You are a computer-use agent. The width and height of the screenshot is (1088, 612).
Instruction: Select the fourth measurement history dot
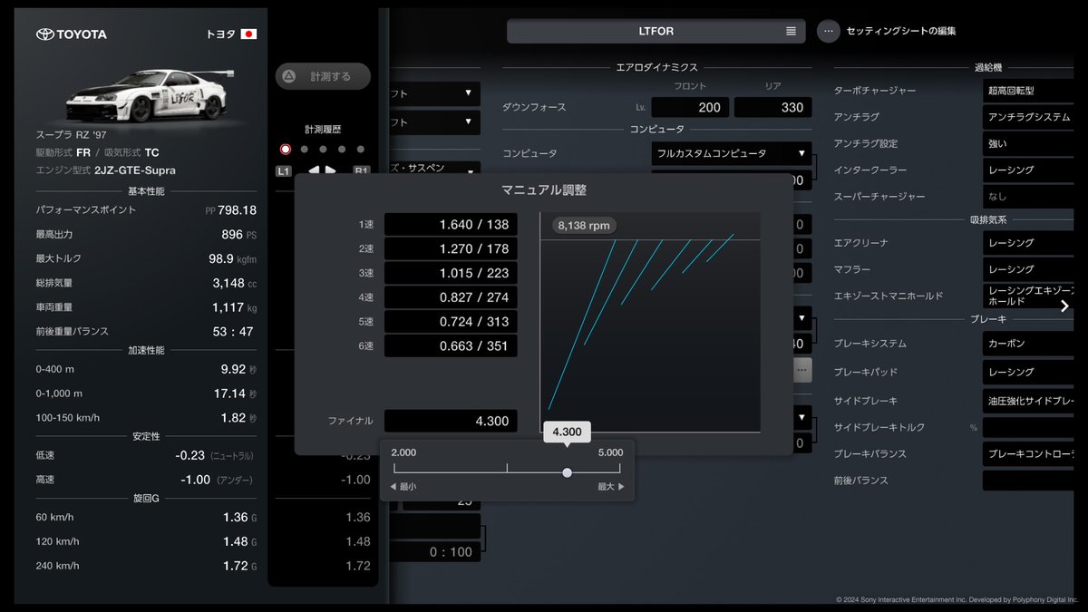tap(342, 150)
